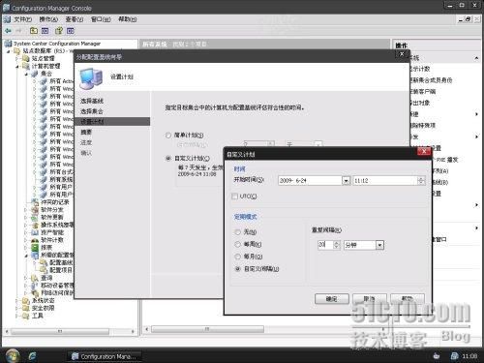The height and width of the screenshot is (363, 484).
Task: Open the Windows Start orb
Action: tap(13, 356)
